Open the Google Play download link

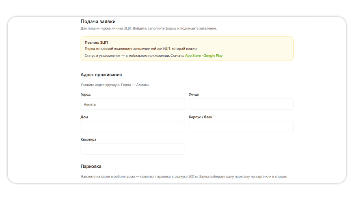[x=213, y=56]
